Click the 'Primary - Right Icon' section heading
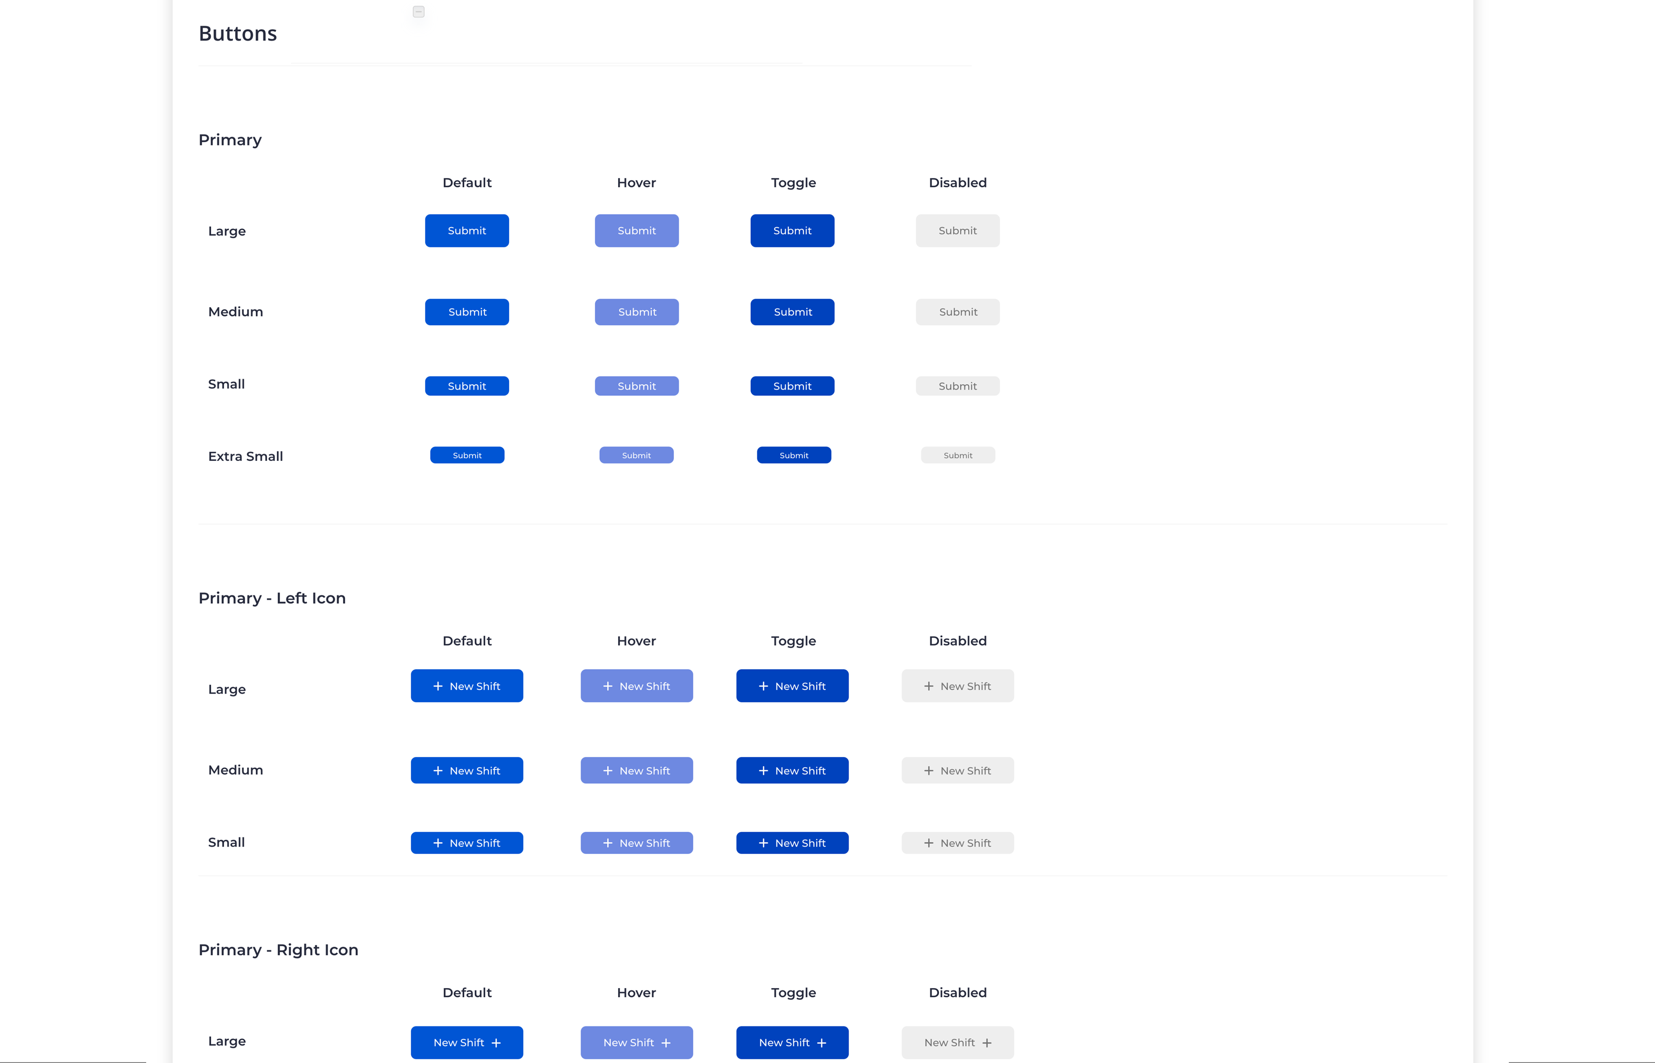The height and width of the screenshot is (1063, 1655). pos(278,950)
